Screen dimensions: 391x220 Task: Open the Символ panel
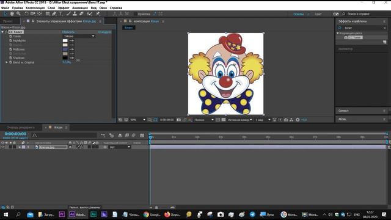click(x=343, y=111)
